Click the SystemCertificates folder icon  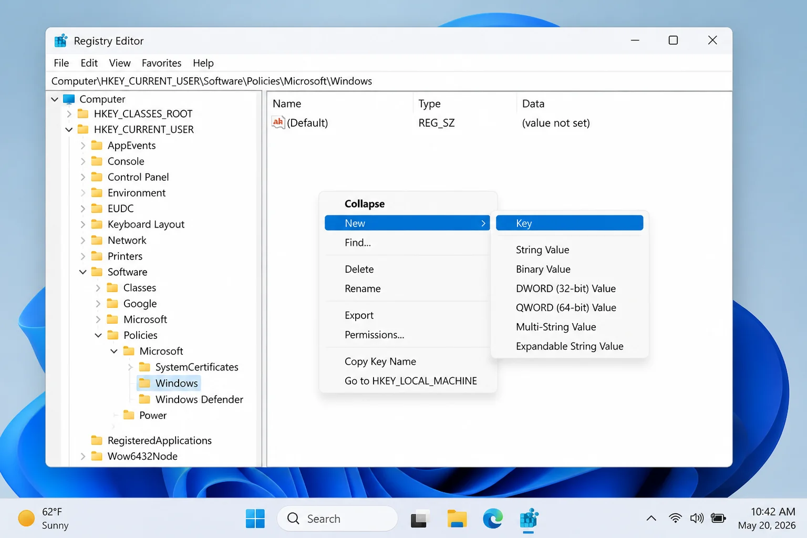coord(144,367)
